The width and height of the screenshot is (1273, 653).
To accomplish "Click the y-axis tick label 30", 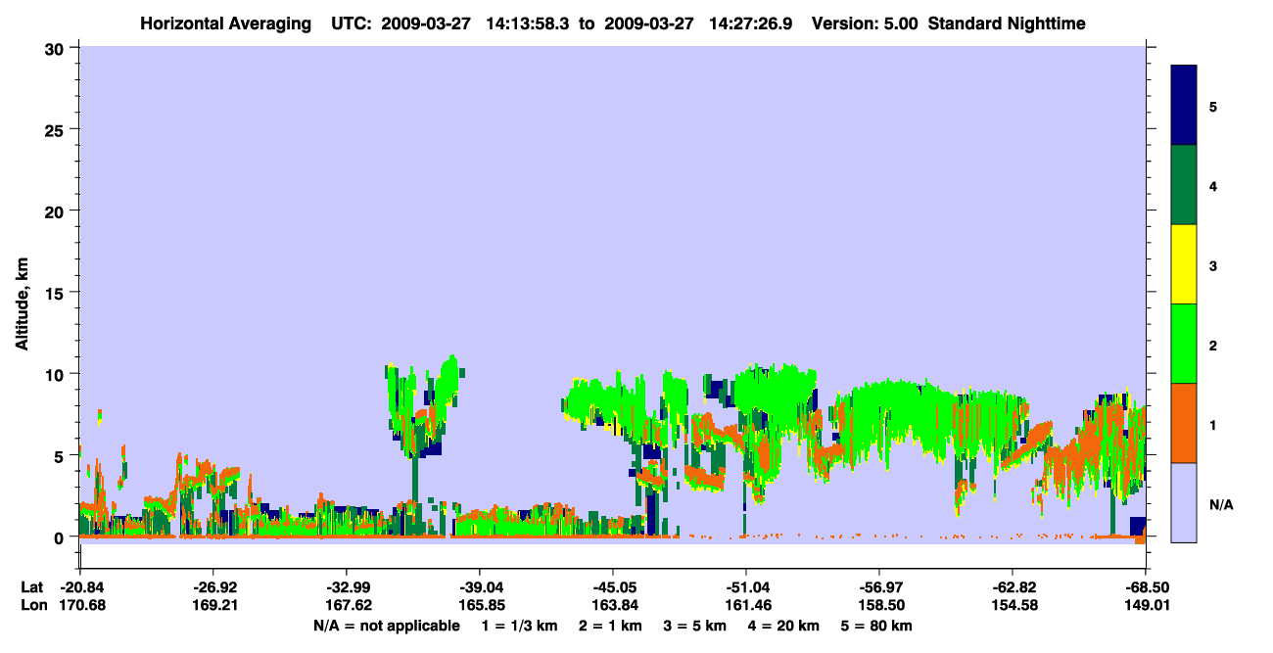I will (x=57, y=48).
